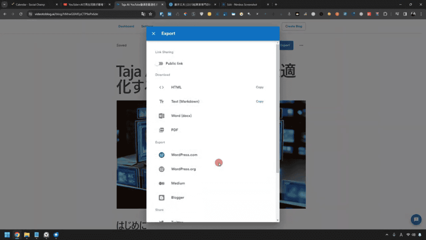
Task: Click the Text (Markdown) icon
Action: (x=161, y=102)
